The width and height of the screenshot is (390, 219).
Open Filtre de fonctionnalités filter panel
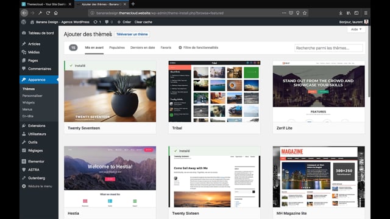tap(198, 47)
